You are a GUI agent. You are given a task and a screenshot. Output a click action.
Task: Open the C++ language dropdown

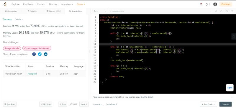click(99, 11)
